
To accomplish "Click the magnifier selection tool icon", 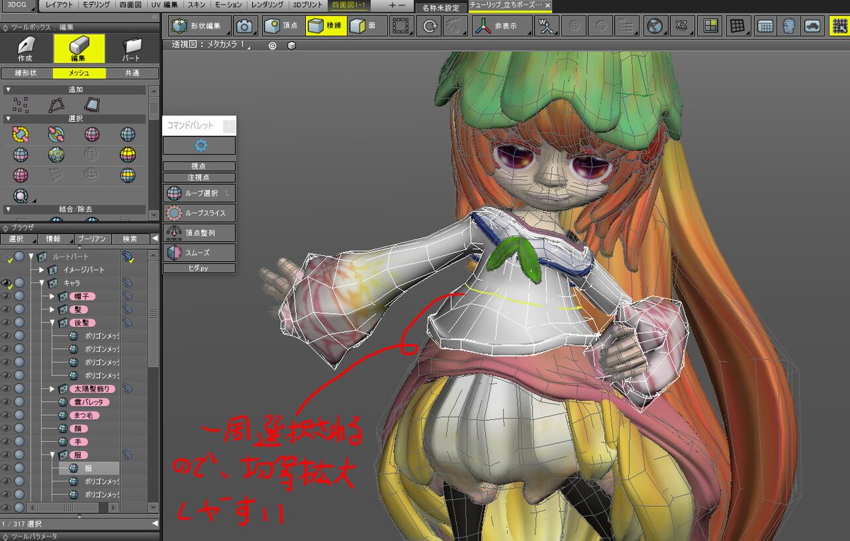I will [21, 194].
